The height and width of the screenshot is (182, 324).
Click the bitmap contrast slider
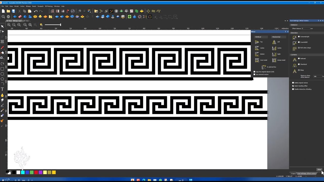coord(53,25)
